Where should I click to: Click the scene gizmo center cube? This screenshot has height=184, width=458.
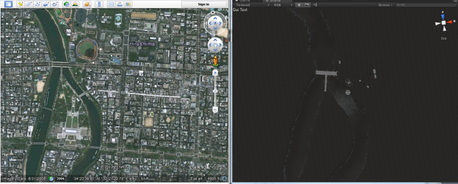(443, 23)
